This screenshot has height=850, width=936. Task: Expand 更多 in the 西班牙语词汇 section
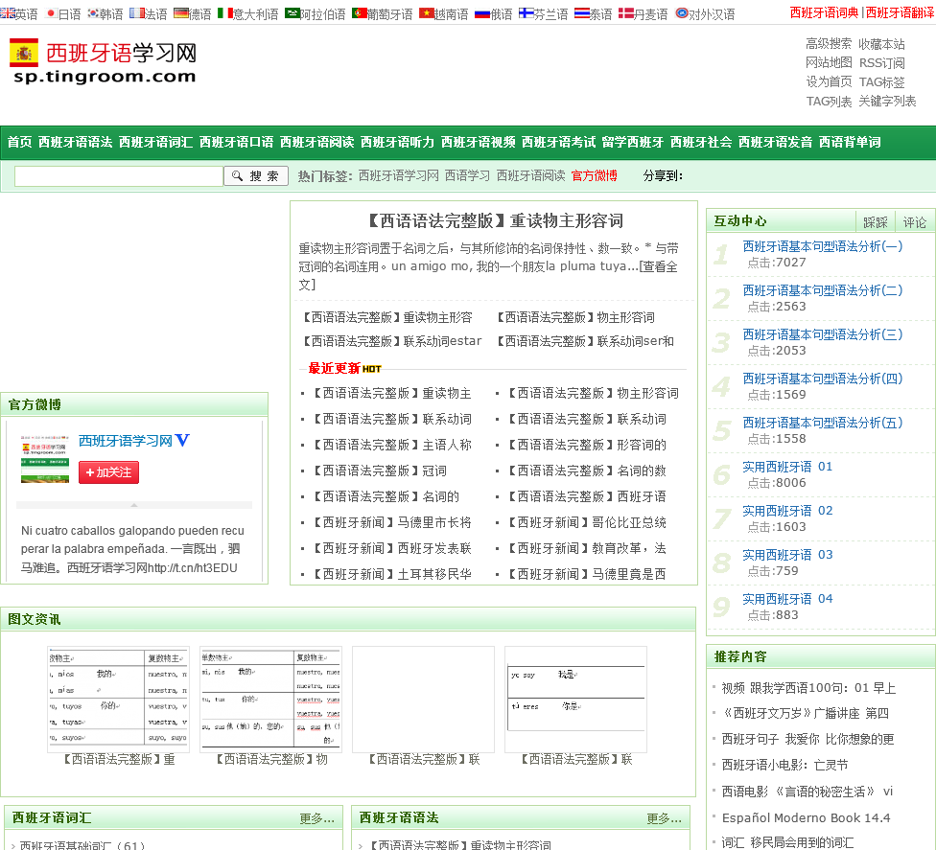pyautogui.click(x=316, y=818)
